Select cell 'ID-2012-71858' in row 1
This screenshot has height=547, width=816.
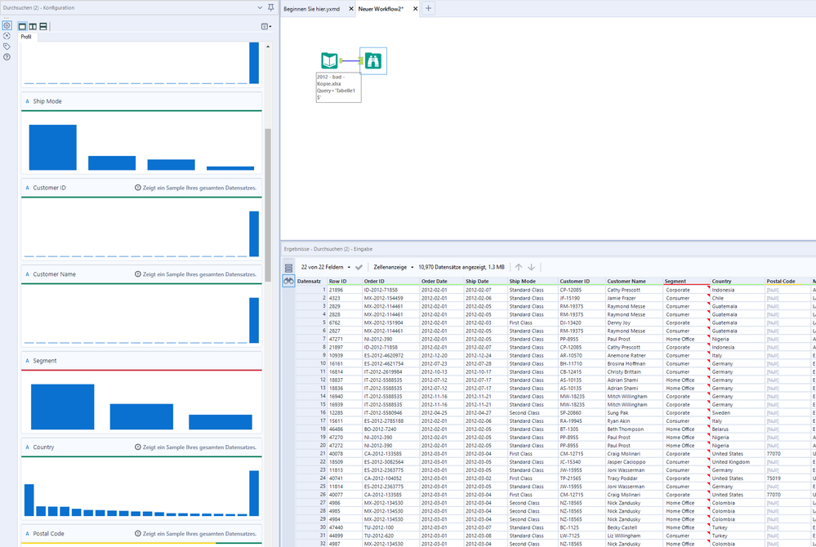[x=390, y=290]
